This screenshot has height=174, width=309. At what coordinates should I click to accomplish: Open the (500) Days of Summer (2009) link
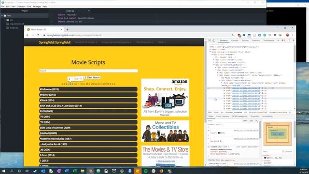(55, 128)
